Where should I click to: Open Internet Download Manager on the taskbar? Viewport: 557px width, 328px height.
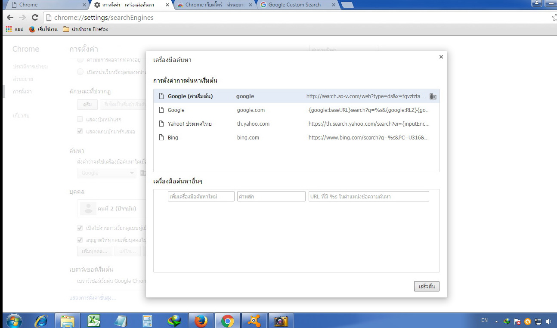pyautogui.click(x=174, y=321)
